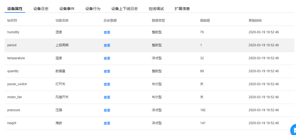Select the height identifier cell
The image size is (296, 135).
12,123
